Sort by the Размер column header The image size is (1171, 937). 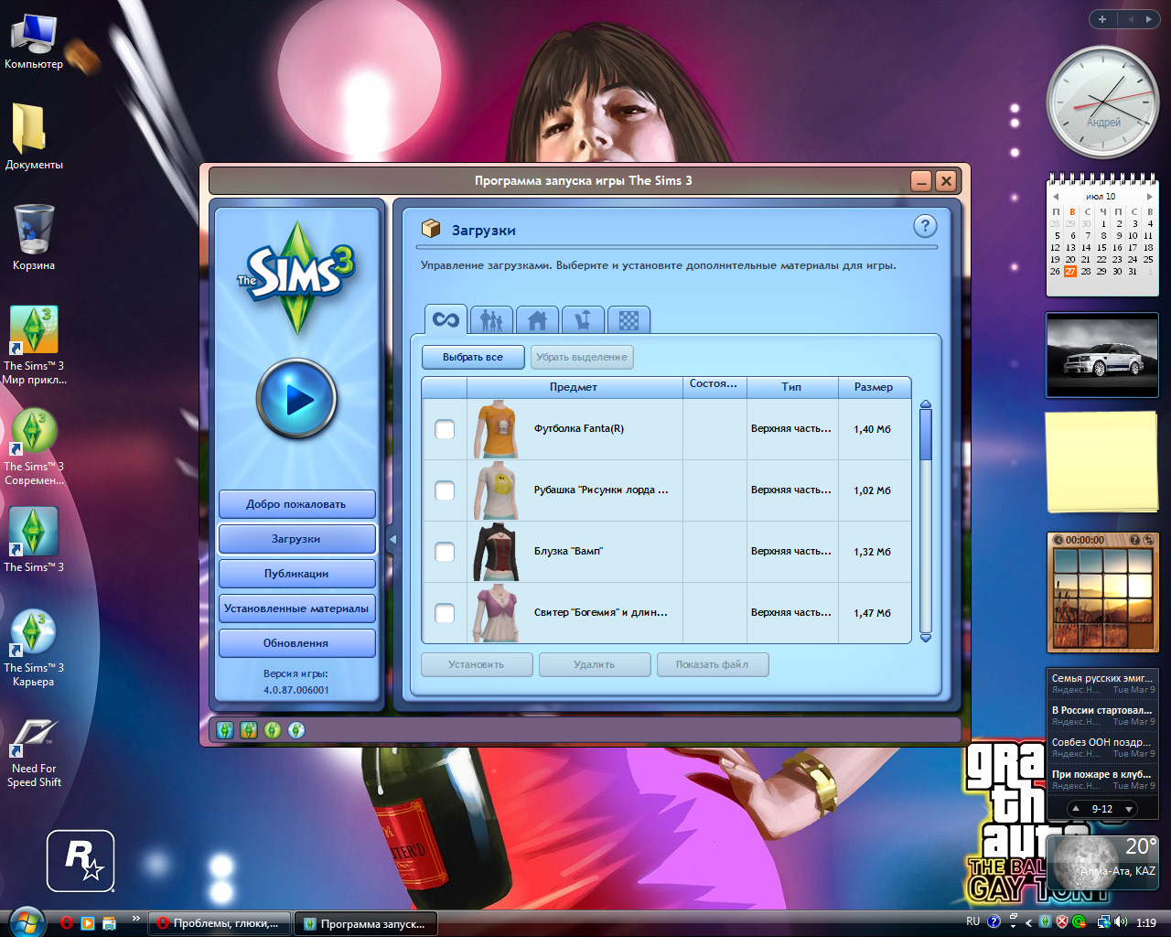875,387
